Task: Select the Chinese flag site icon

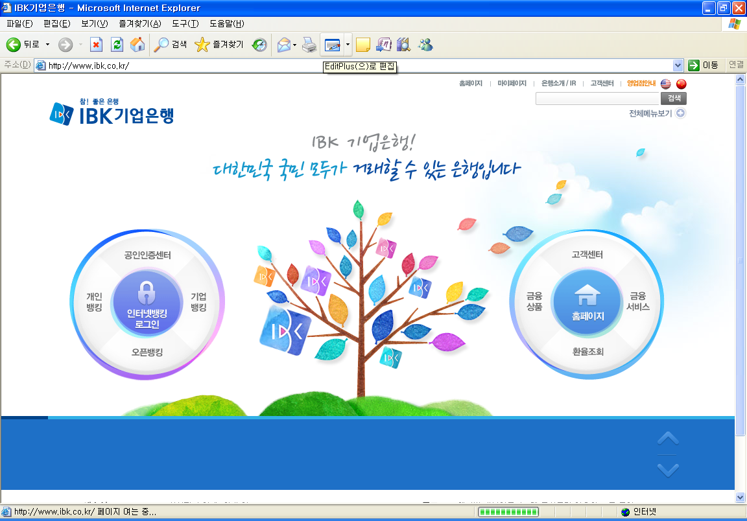Action: click(682, 84)
